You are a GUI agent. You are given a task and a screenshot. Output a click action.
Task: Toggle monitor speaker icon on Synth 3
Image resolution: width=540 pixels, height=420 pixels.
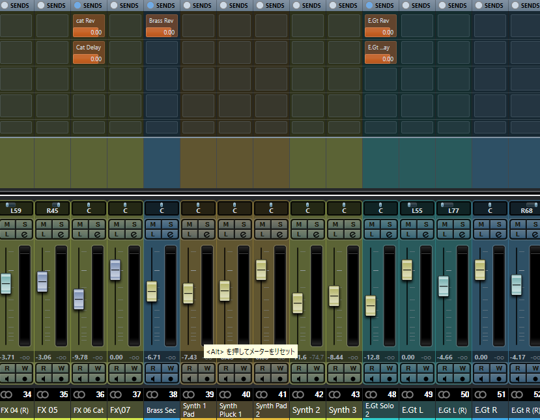[x=335, y=379]
